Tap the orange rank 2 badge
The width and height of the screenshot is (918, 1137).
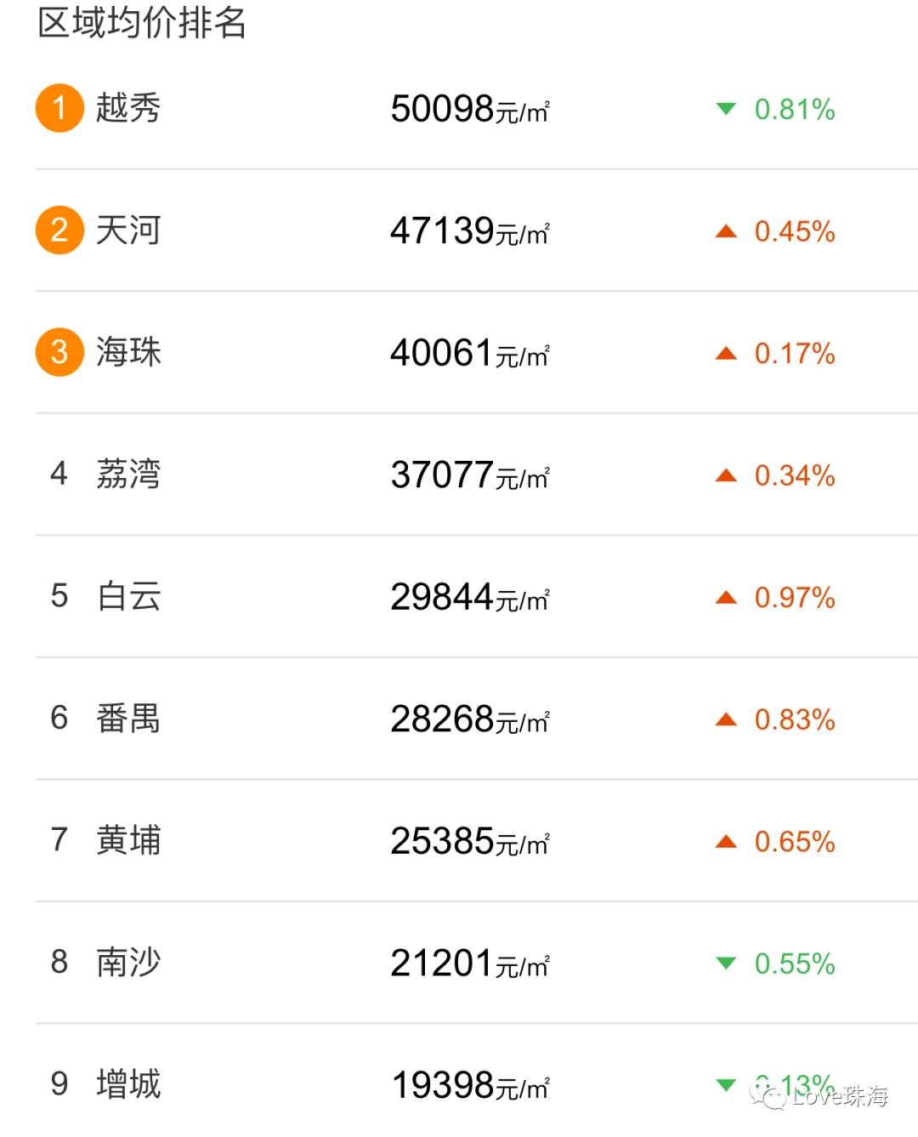[x=59, y=230]
